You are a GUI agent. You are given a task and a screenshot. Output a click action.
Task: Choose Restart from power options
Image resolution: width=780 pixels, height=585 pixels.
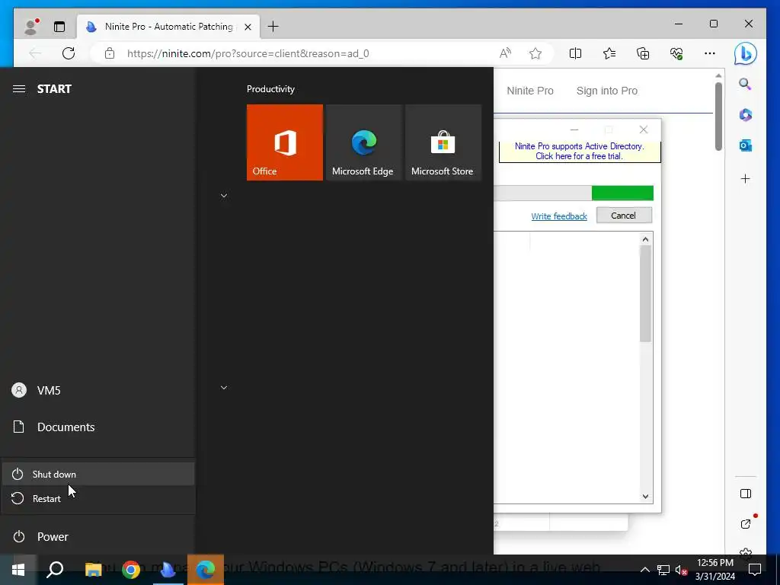coord(98,498)
